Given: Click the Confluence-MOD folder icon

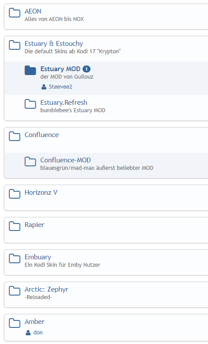Looking at the screenshot, I should 30,162.
